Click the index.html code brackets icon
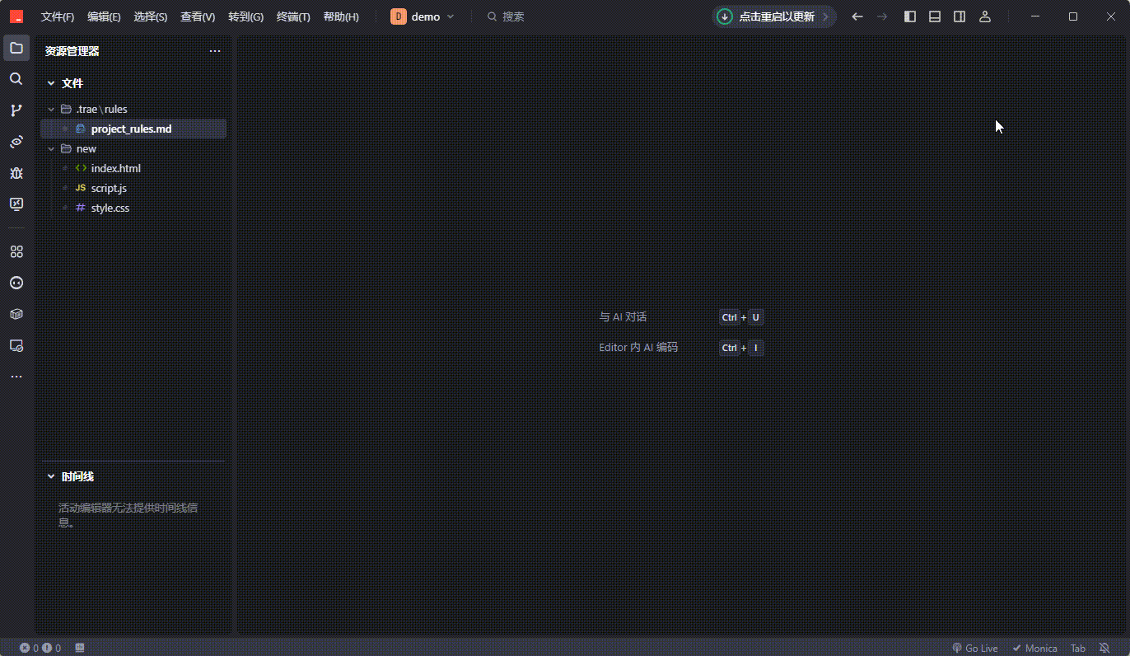Screen dimensions: 1130x656 [81, 168]
